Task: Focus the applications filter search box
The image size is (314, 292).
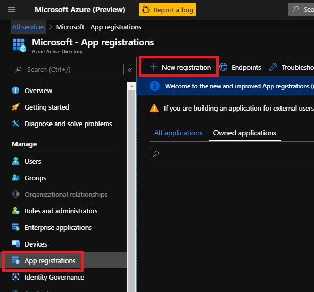Action: (x=232, y=154)
